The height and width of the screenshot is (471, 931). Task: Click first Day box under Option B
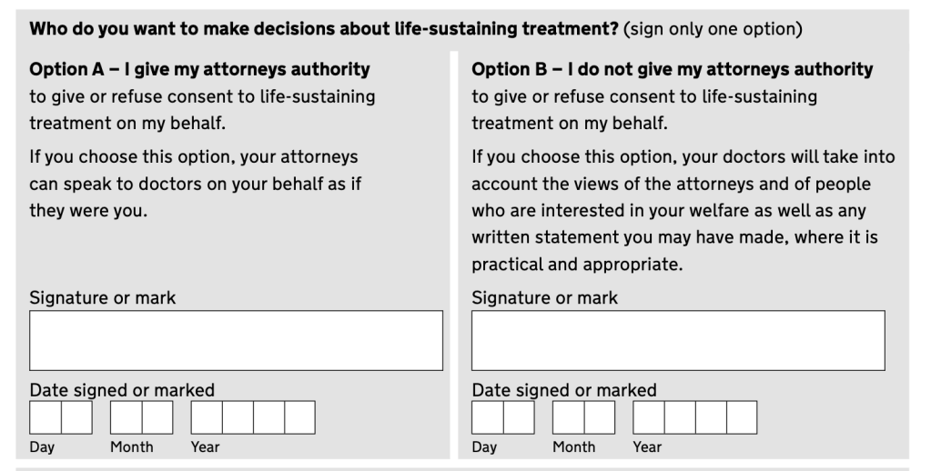[x=488, y=417]
